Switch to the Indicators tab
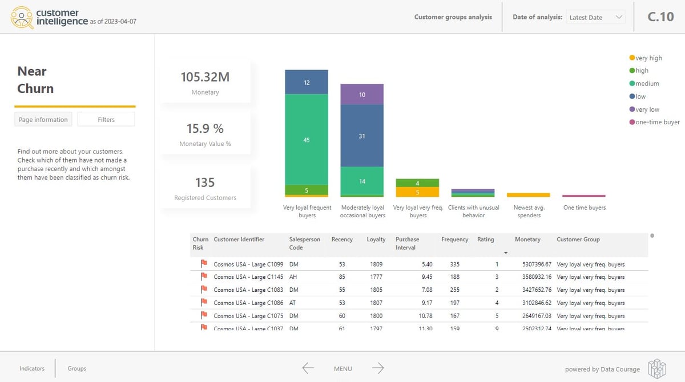Viewport: 685px width, 382px height. tap(32, 368)
